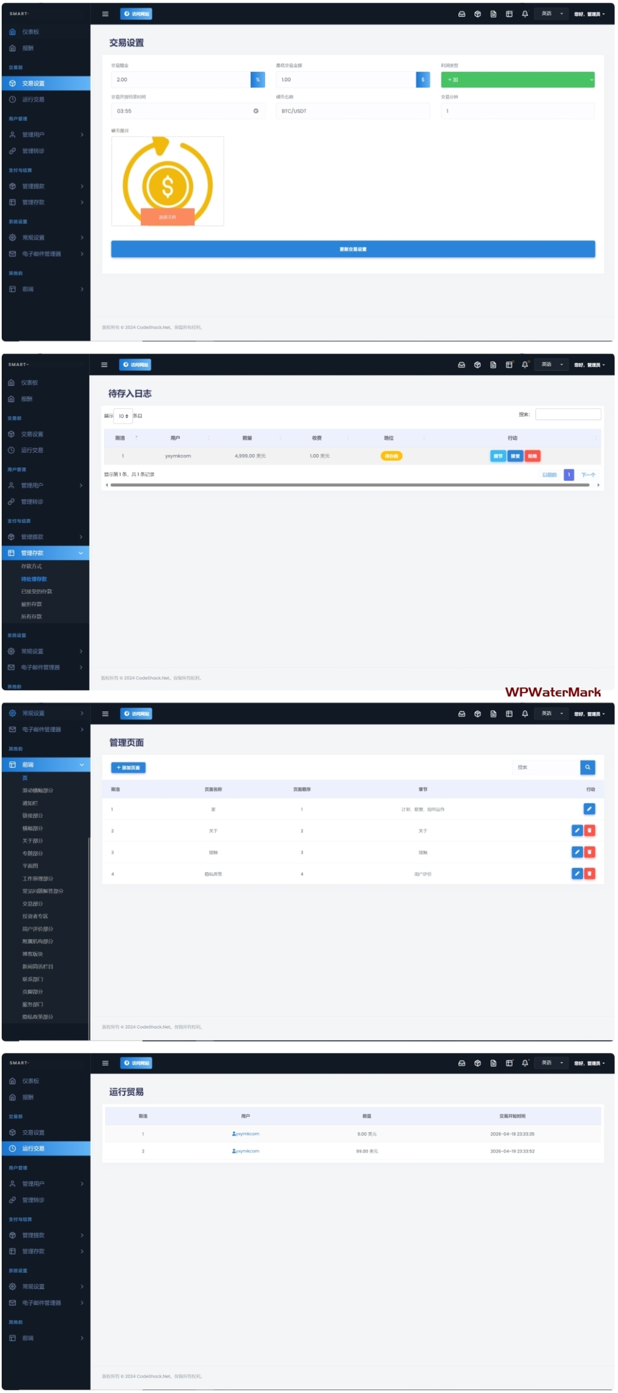This screenshot has height=1393, width=618.
Task: Delete the 隐私政策 page via its trash icon
Action: 590,874
